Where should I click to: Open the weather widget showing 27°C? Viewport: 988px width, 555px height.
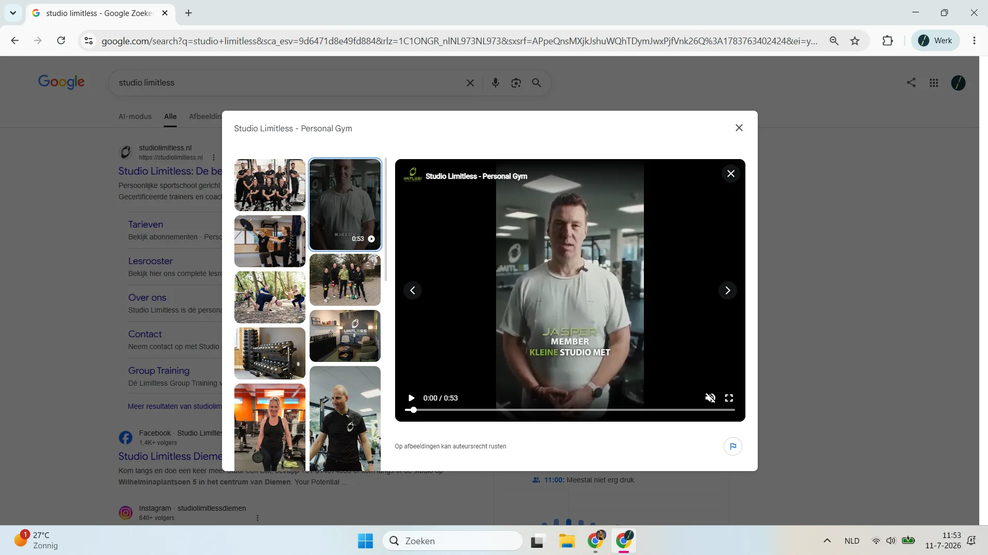pos(36,541)
